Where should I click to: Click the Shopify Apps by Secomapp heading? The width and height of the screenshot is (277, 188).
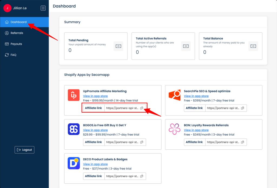pyautogui.click(x=87, y=75)
